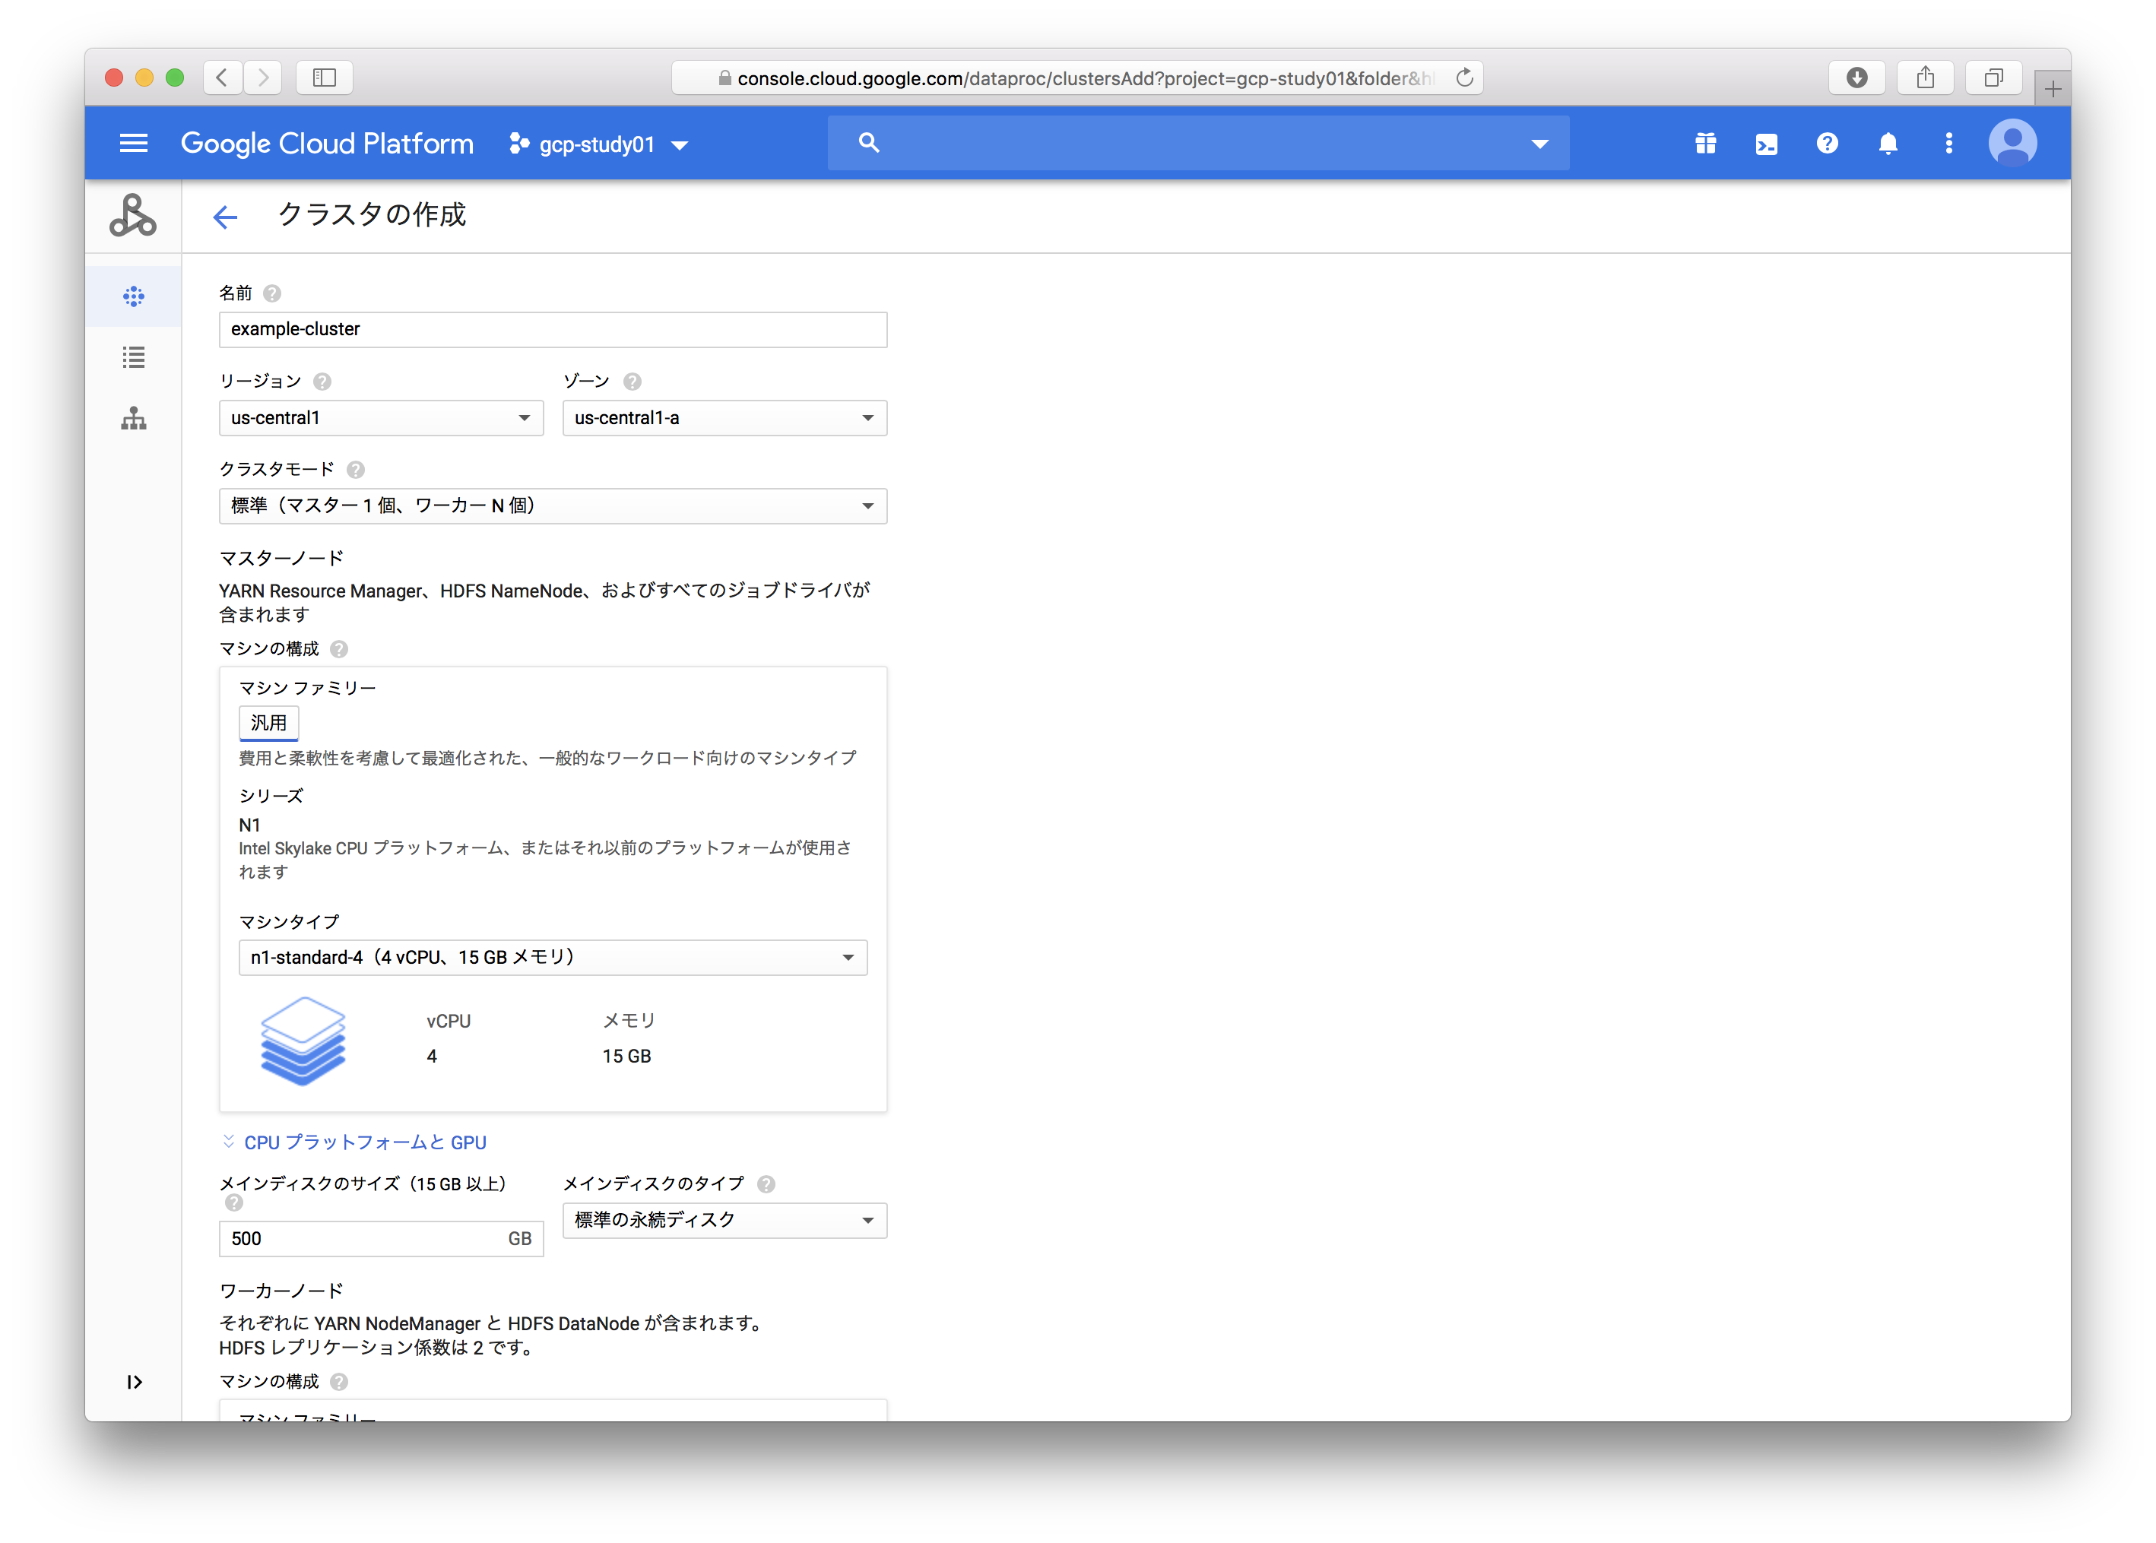Image resolution: width=2156 pixels, height=1543 pixels.
Task: Open the help menu
Action: pos(1826,143)
